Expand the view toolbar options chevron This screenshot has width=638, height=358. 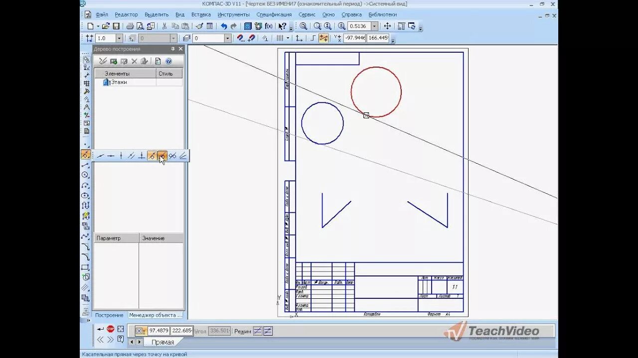point(421,29)
